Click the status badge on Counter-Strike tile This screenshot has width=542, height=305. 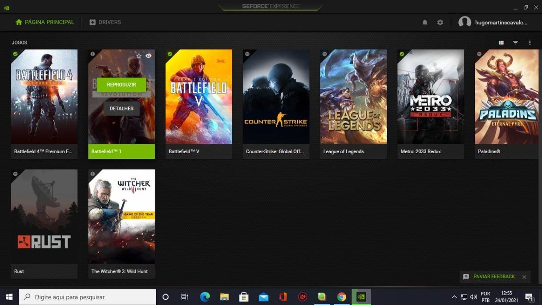coord(247,54)
